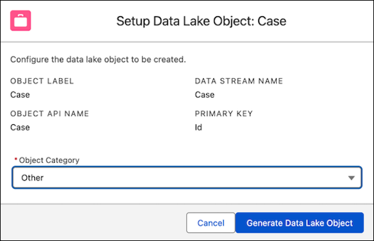Open the Object Category dropdown
Screen dimensions: 374x241
[x=187, y=178]
